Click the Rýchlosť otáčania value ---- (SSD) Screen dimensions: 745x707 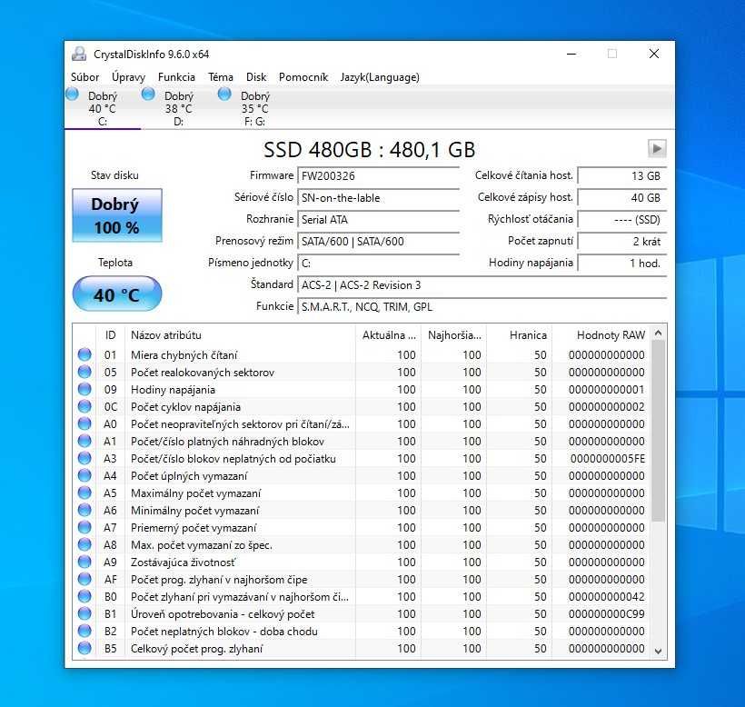pyautogui.click(x=622, y=220)
